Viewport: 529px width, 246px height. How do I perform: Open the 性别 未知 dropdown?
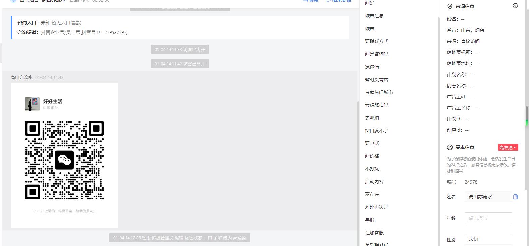488,239
